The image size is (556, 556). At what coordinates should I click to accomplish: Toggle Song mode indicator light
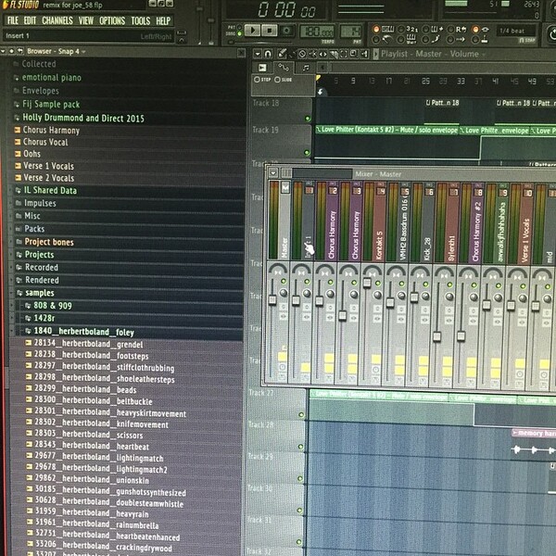(239, 33)
